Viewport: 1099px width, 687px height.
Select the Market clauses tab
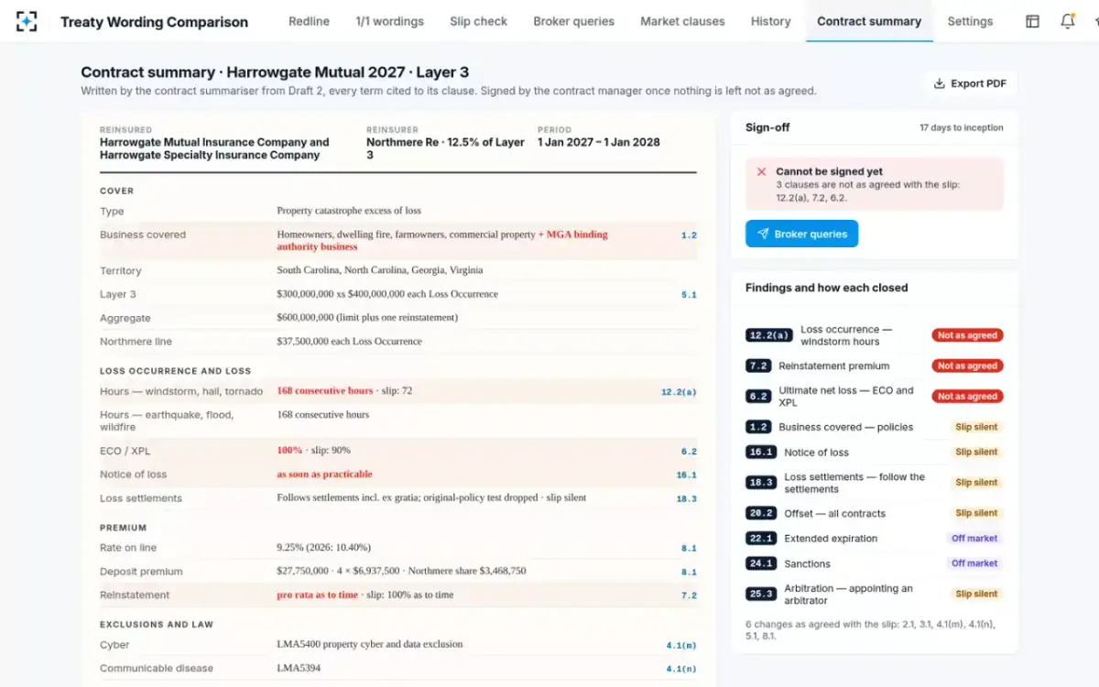(x=682, y=21)
